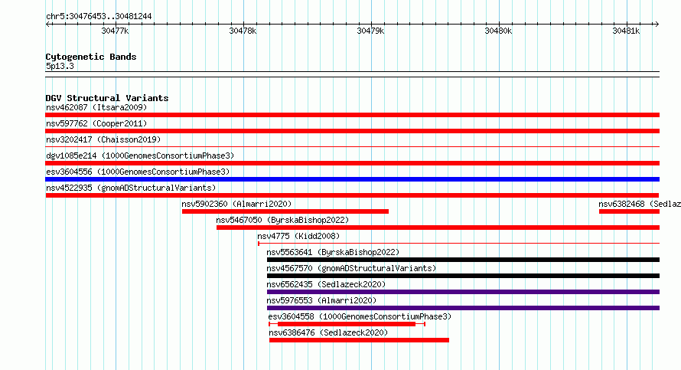Click the red bar under nsv5467050
681x370 pixels.
tap(438, 228)
